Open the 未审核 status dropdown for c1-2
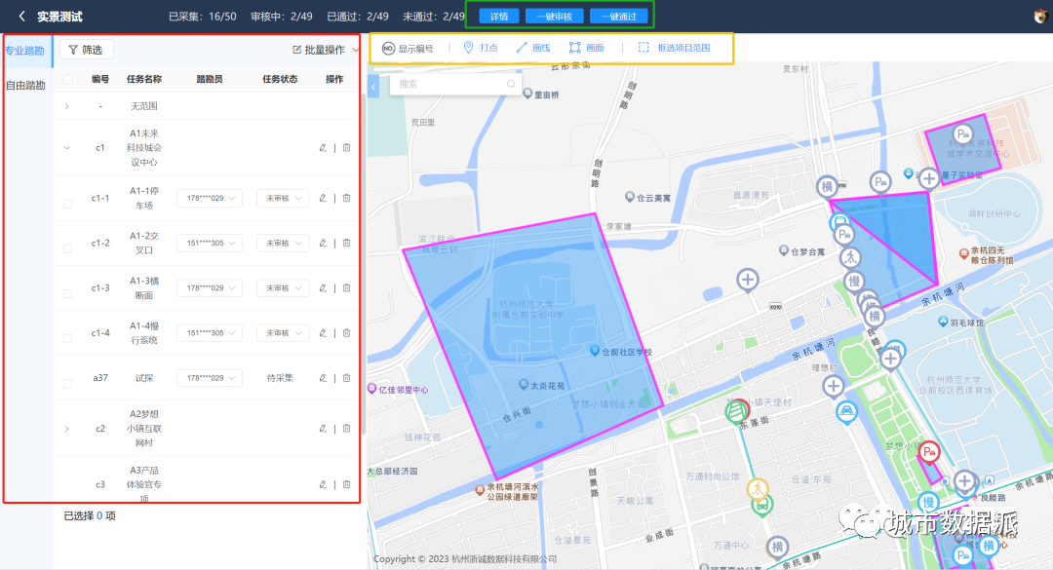1053x570 pixels. (283, 243)
